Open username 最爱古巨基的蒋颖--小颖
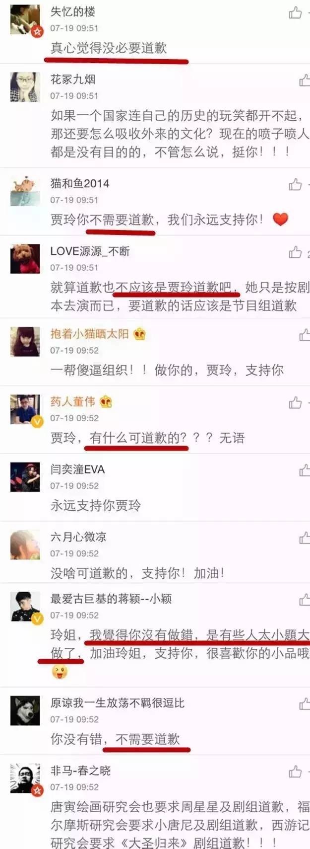310x849 pixels. [x=111, y=599]
